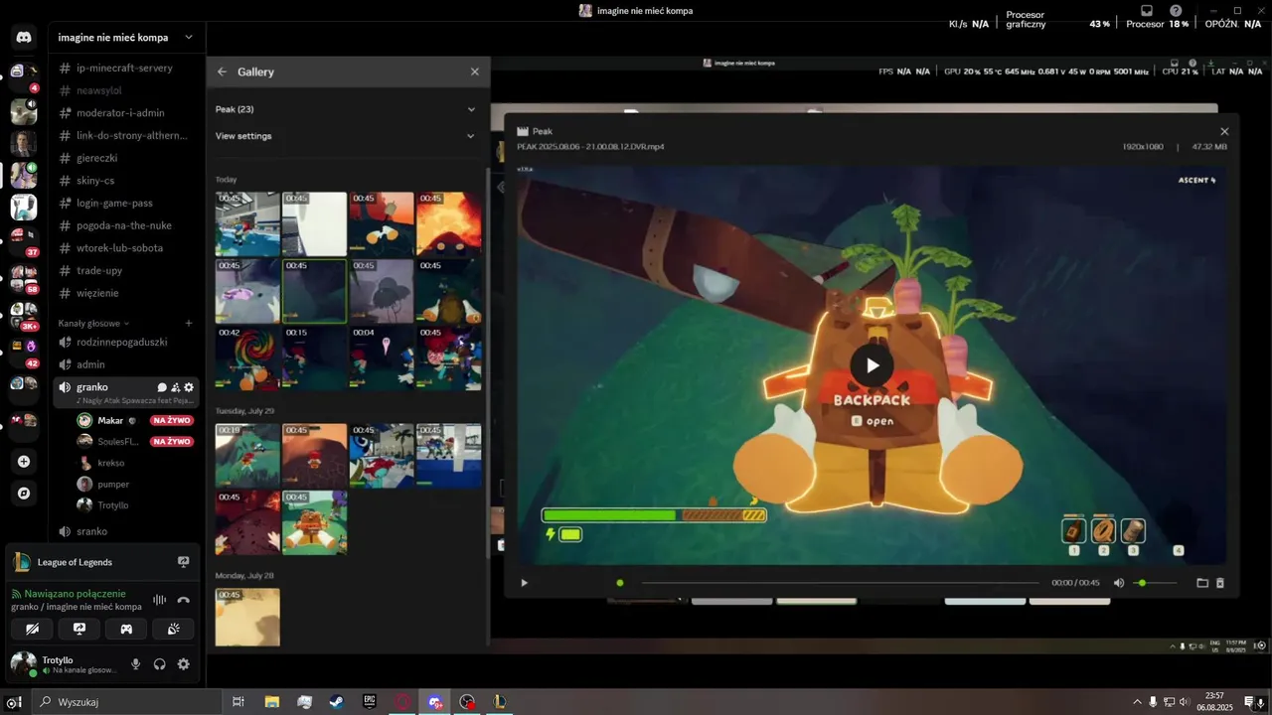Invite people to granko channel

175,387
